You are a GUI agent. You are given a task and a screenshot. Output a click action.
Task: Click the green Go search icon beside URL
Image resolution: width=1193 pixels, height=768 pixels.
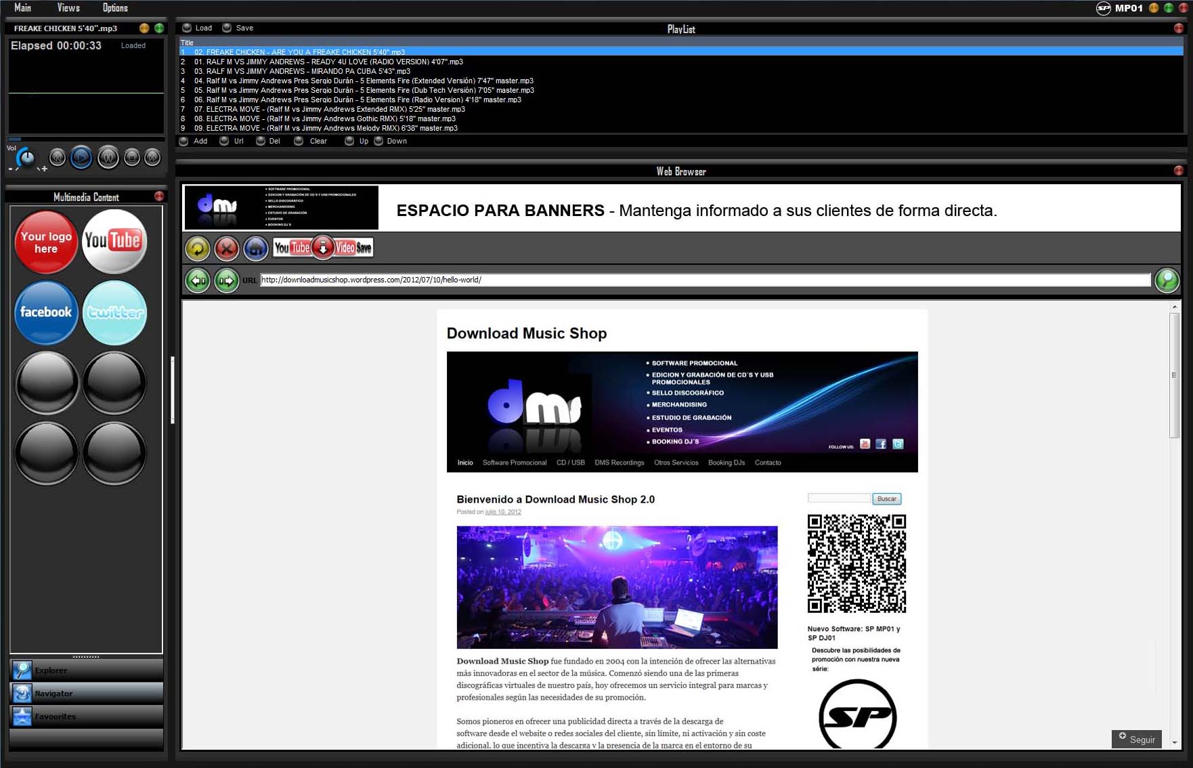(x=1167, y=280)
